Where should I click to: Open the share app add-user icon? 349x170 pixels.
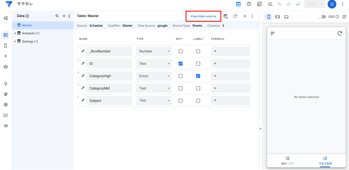click(x=270, y=4)
